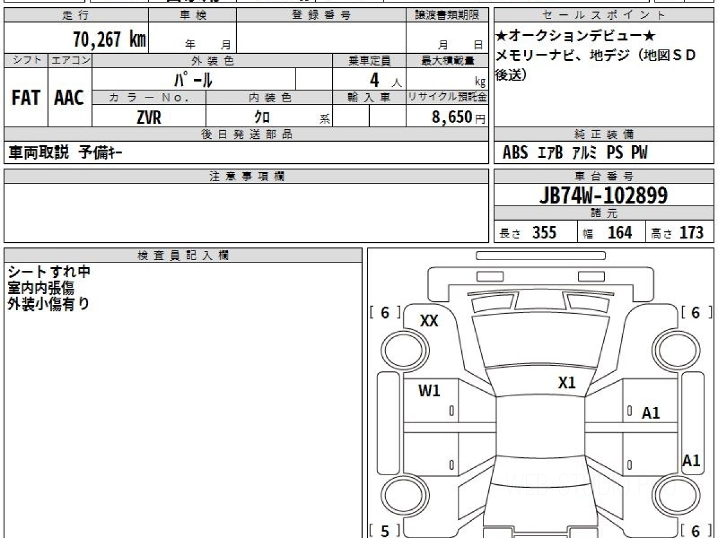The image size is (718, 538).
Task: Click chassis number JB74W-102899
Action: click(x=604, y=195)
